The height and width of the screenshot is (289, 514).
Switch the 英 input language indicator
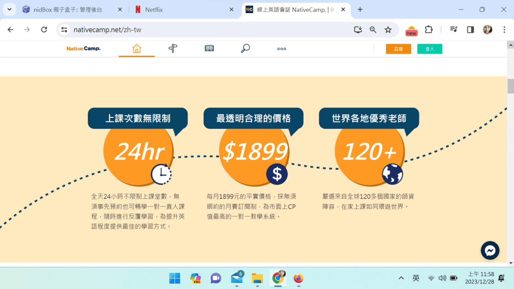click(x=416, y=278)
